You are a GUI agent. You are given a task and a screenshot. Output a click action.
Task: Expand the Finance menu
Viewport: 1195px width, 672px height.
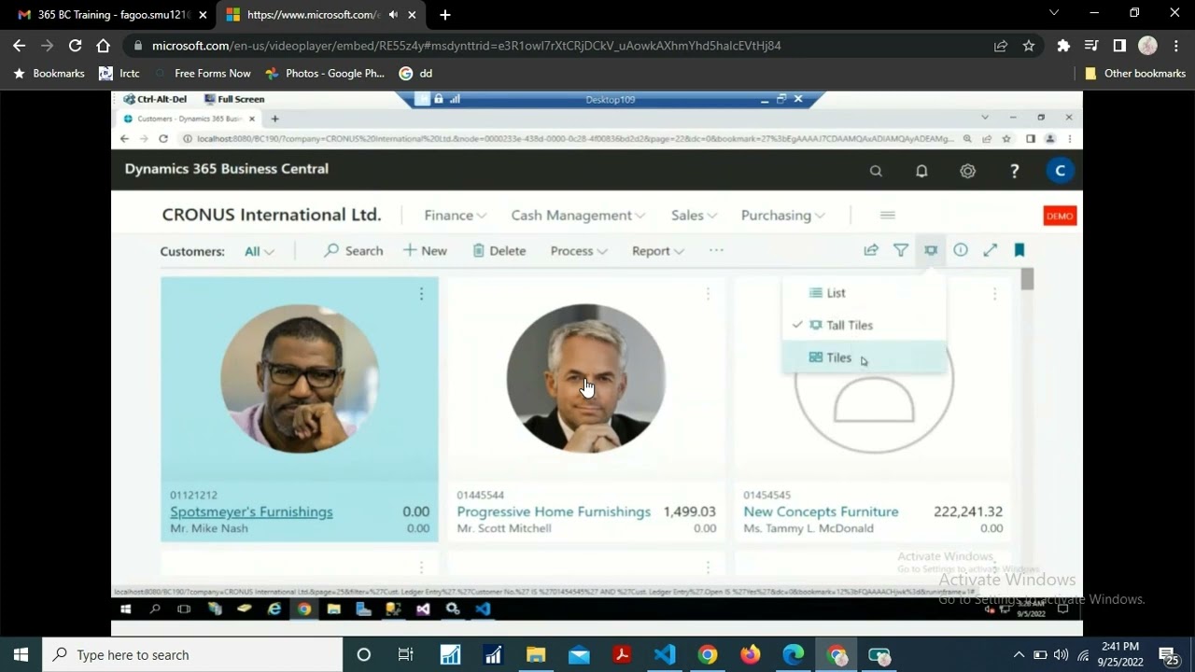pyautogui.click(x=455, y=216)
